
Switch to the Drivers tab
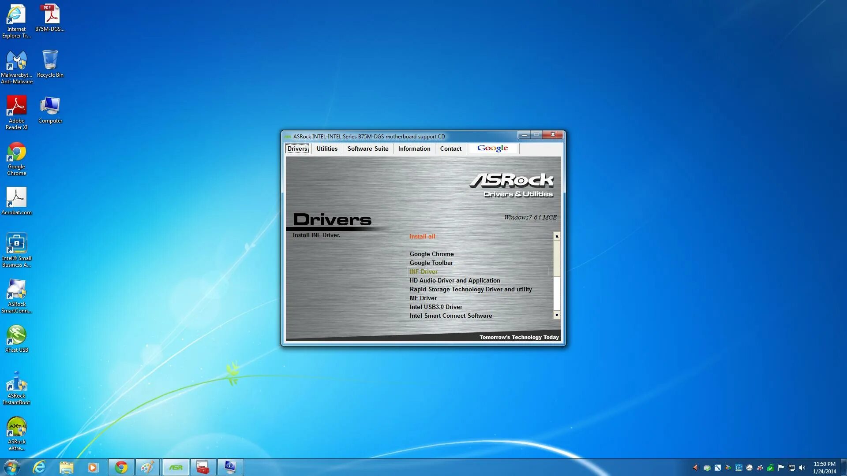(x=297, y=149)
